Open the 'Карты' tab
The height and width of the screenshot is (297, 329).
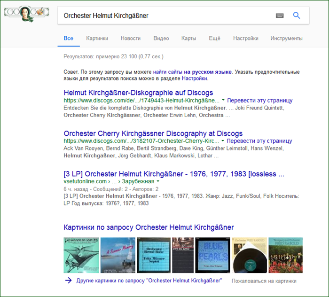(188, 39)
